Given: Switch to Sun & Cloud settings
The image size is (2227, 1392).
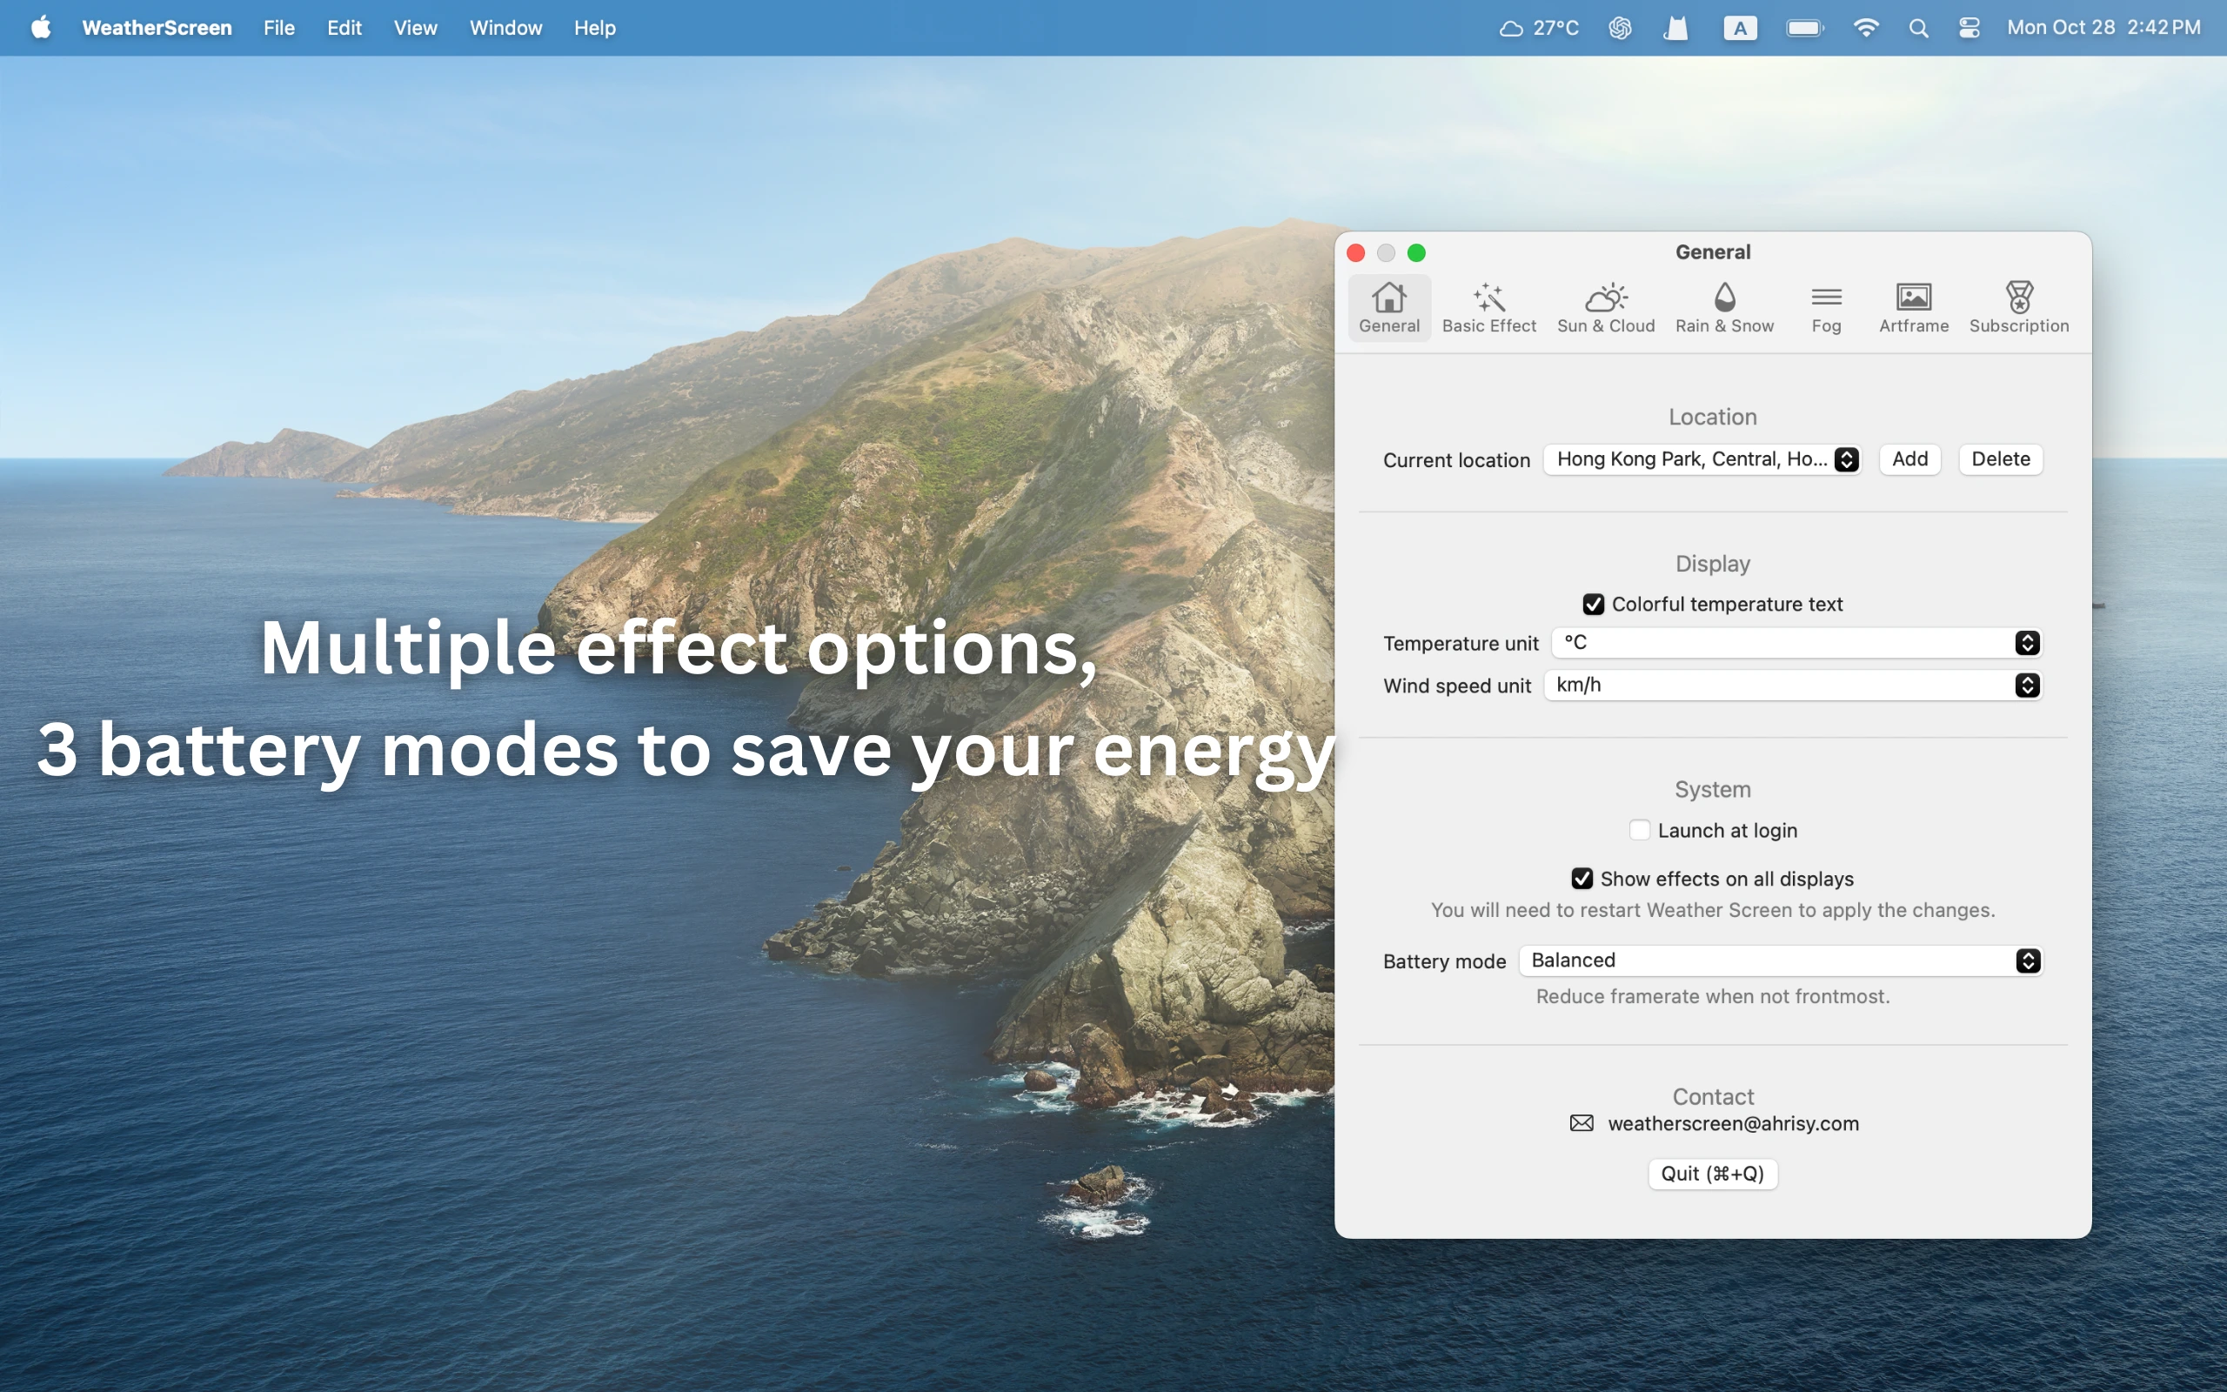Looking at the screenshot, I should pos(1605,307).
